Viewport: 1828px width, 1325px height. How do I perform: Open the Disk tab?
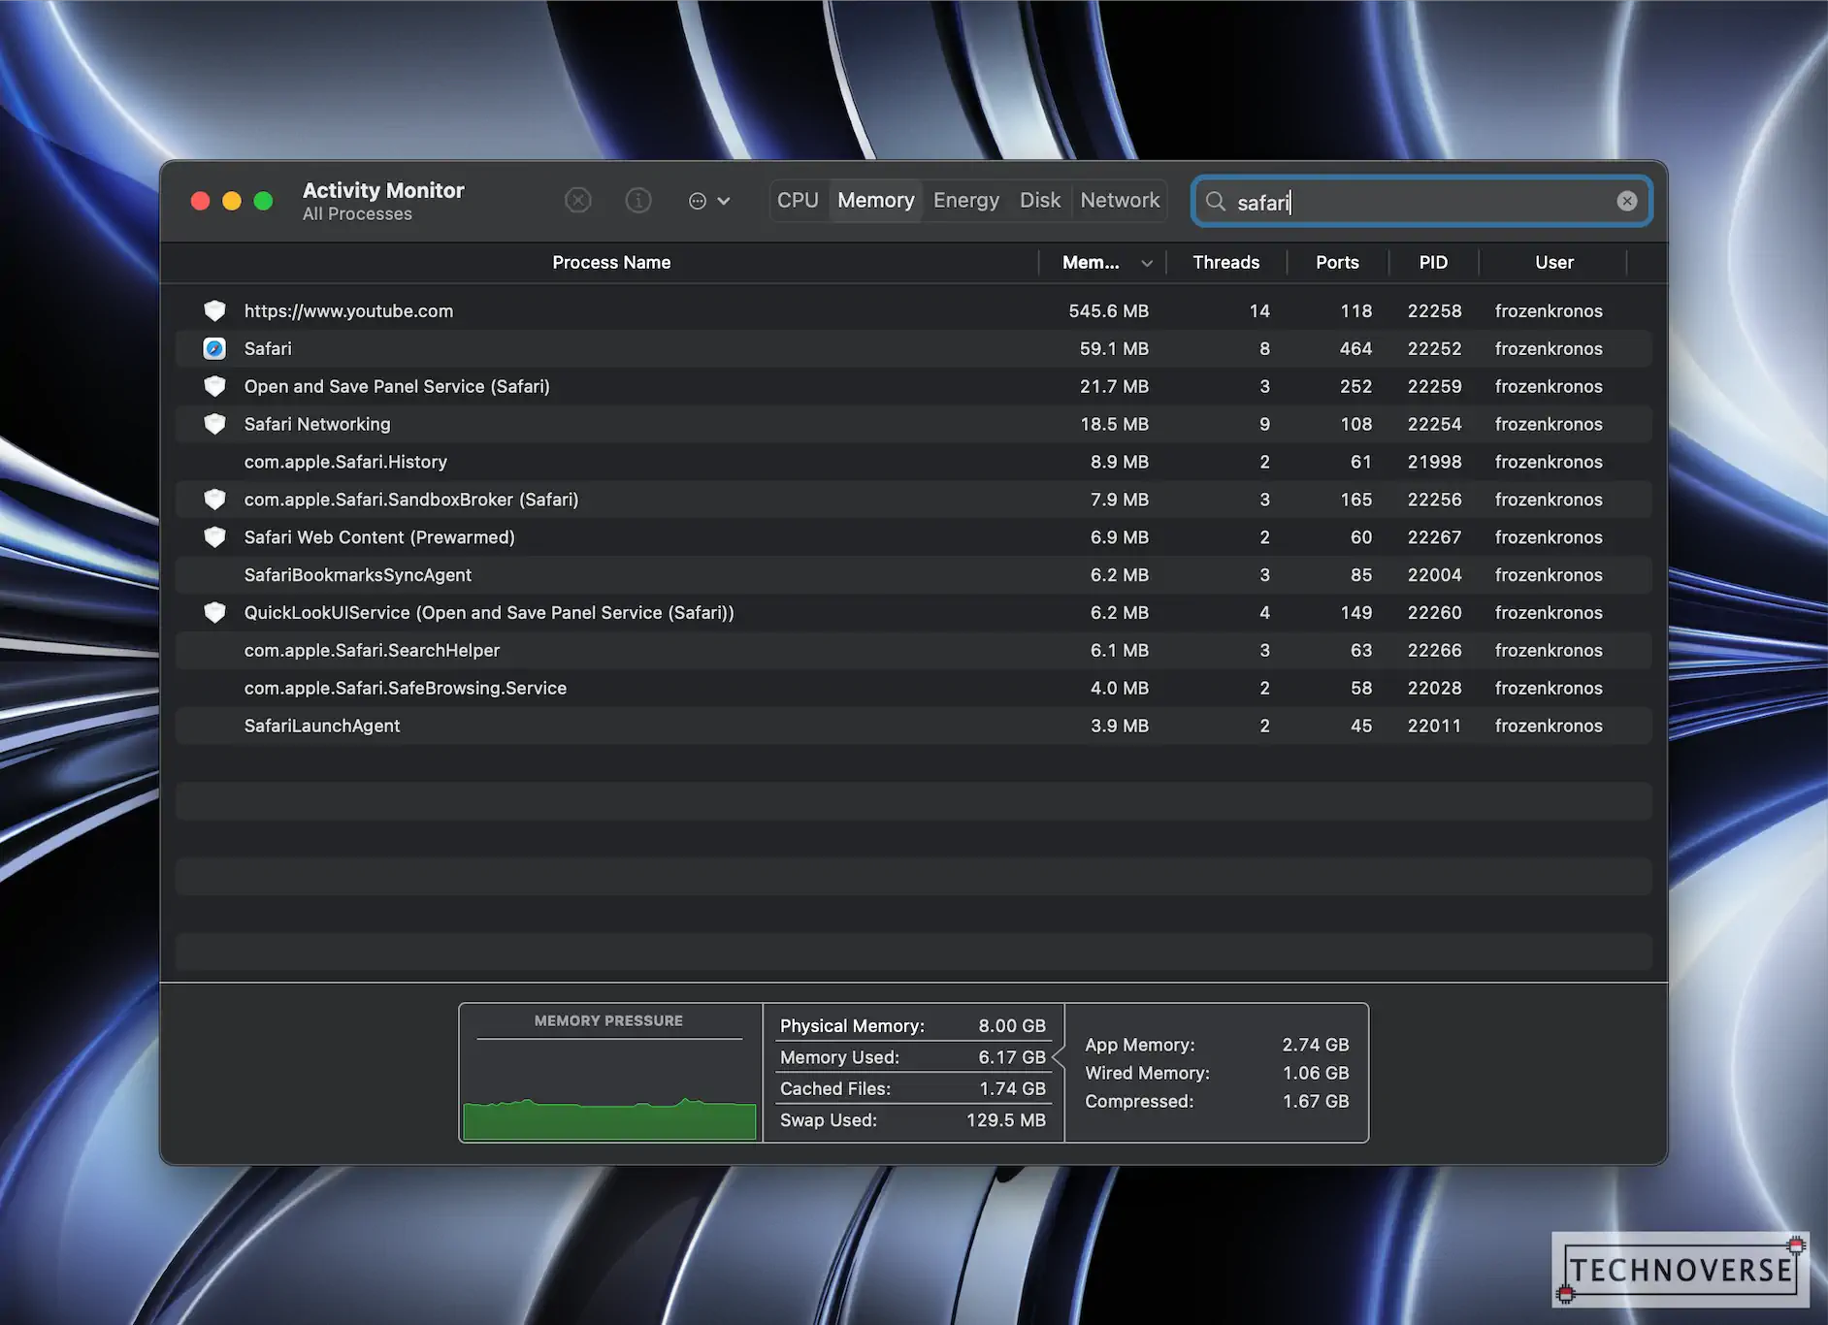click(1040, 200)
